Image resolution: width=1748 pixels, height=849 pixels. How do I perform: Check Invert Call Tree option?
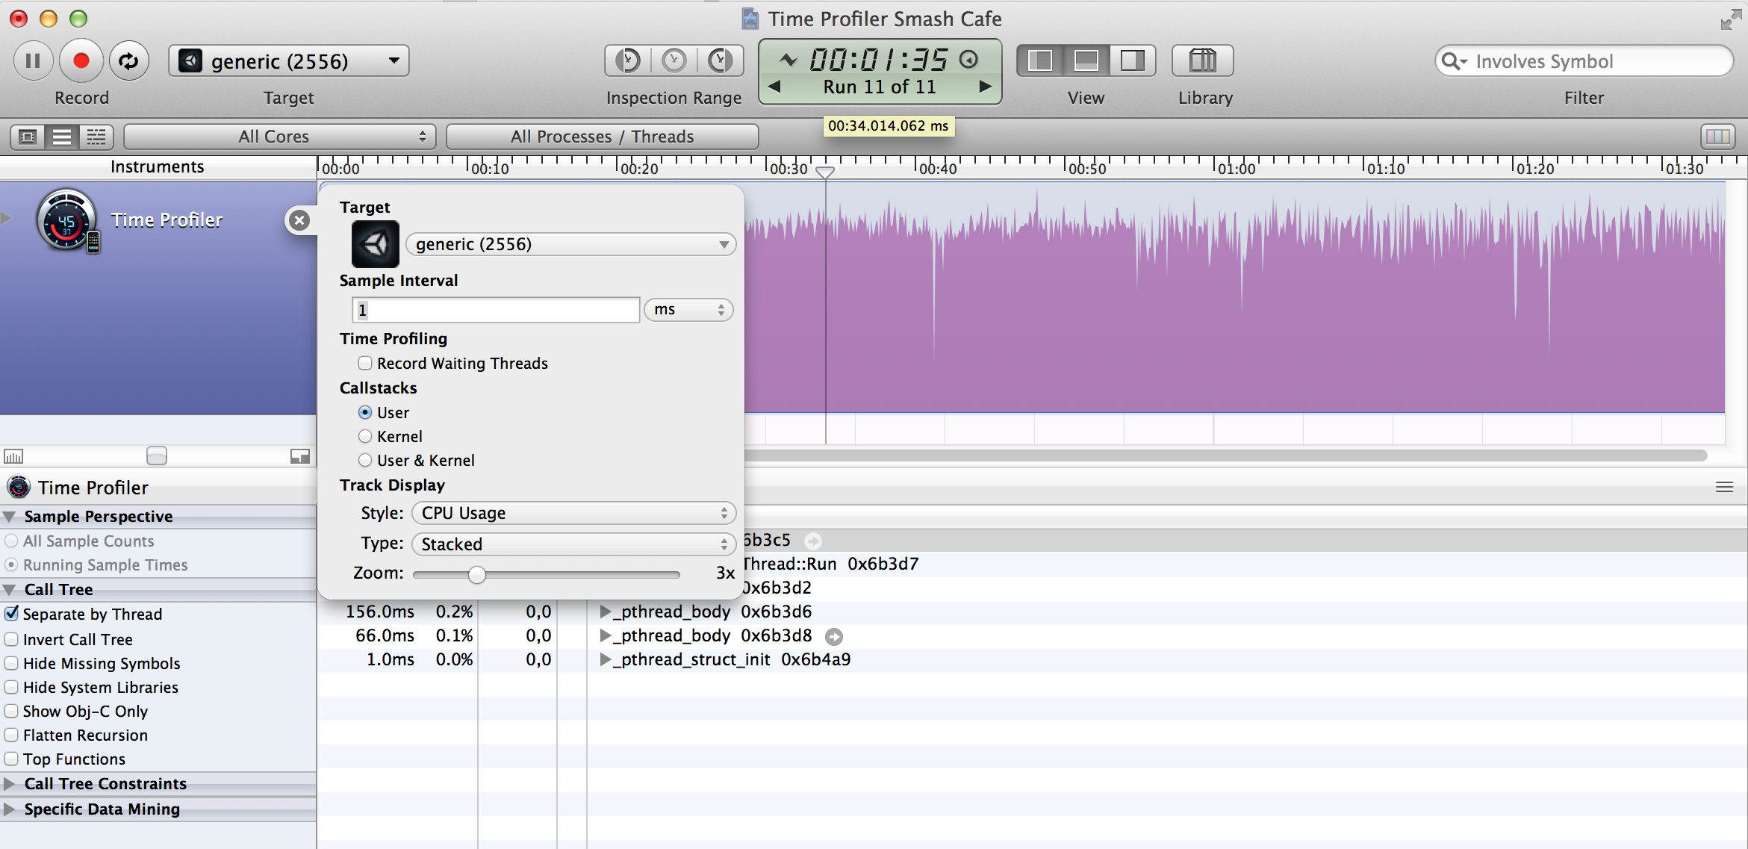[x=12, y=639]
